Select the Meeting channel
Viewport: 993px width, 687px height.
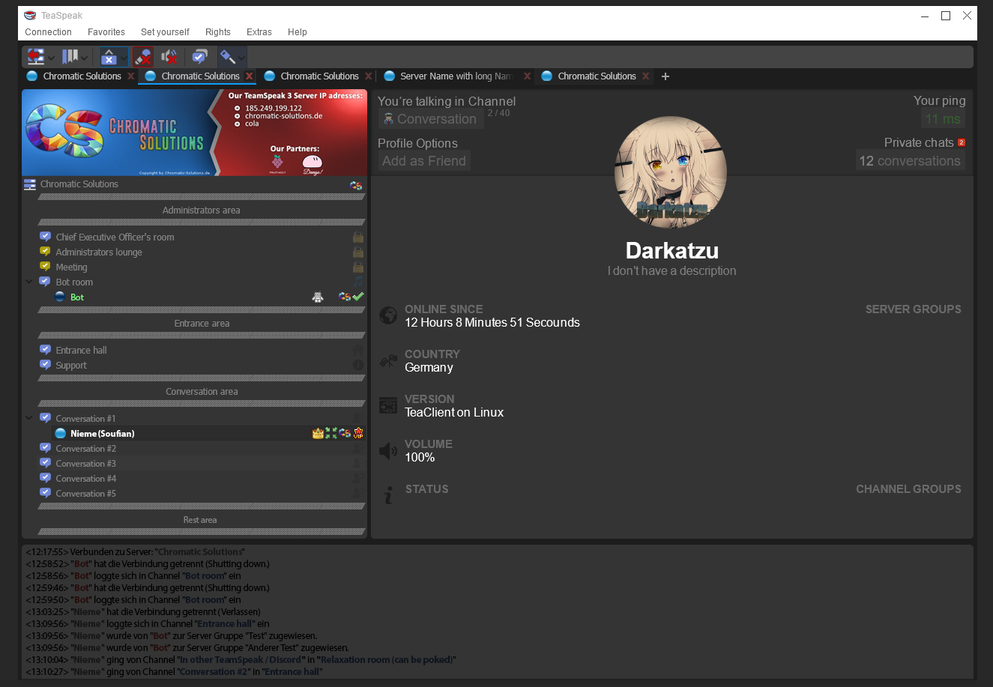(x=194, y=267)
